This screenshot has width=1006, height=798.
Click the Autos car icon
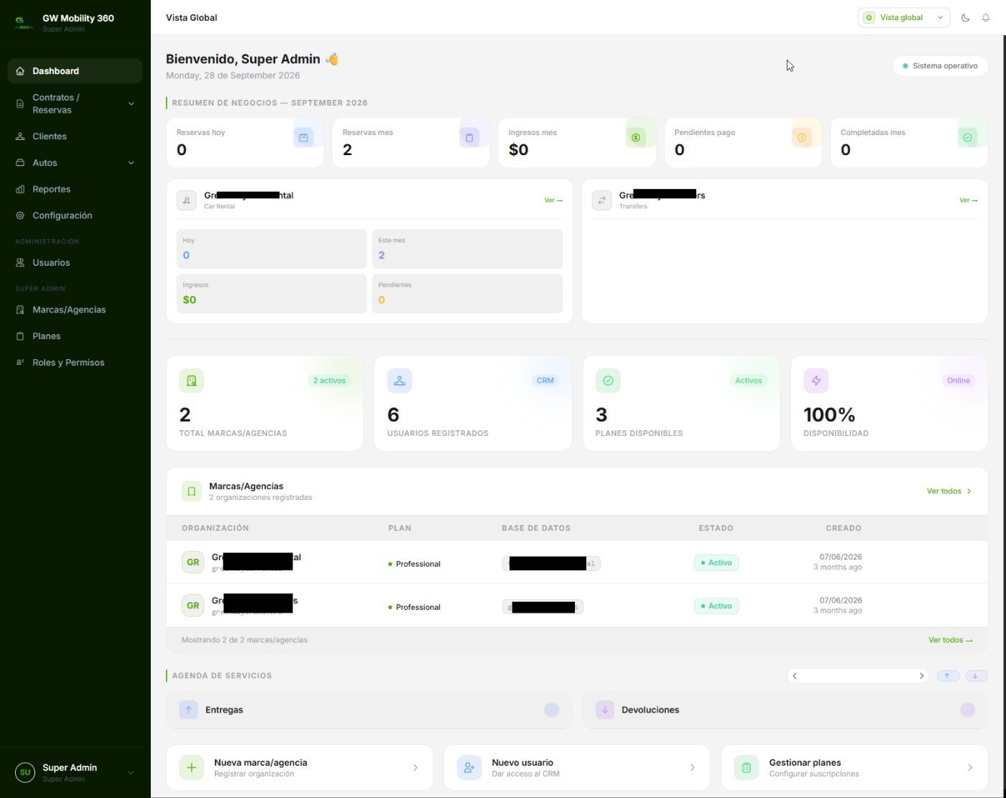(20, 163)
